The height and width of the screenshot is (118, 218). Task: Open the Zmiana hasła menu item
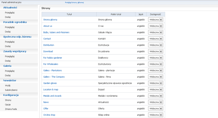pos(11,109)
